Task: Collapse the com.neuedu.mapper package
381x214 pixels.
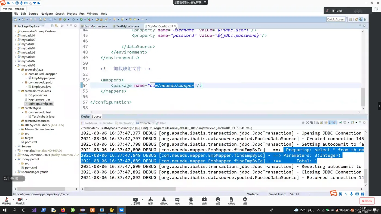Action: point(23,74)
